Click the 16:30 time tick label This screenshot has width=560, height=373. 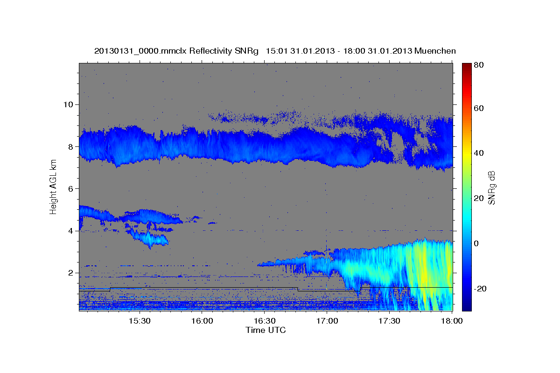265,321
